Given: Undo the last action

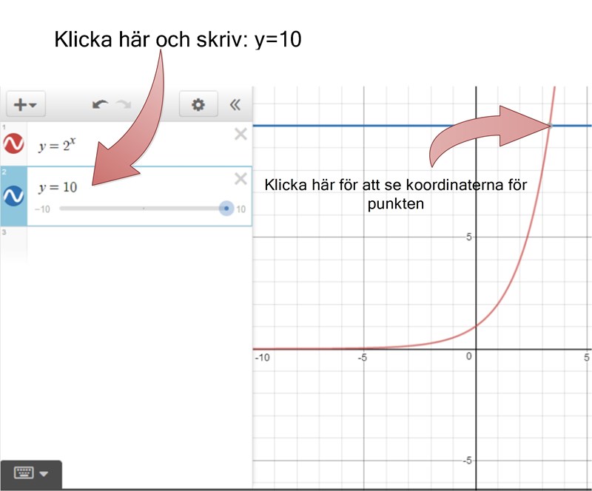Looking at the screenshot, I should click(x=99, y=105).
